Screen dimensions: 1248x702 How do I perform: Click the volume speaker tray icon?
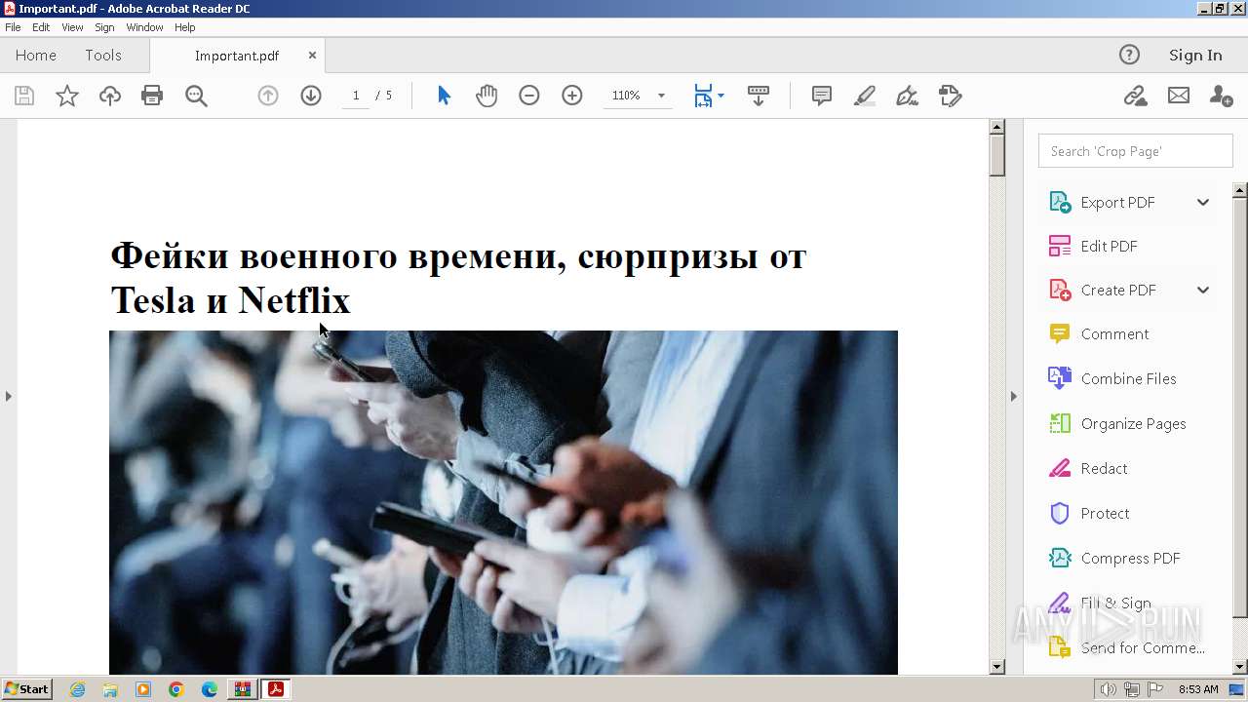tap(1108, 689)
